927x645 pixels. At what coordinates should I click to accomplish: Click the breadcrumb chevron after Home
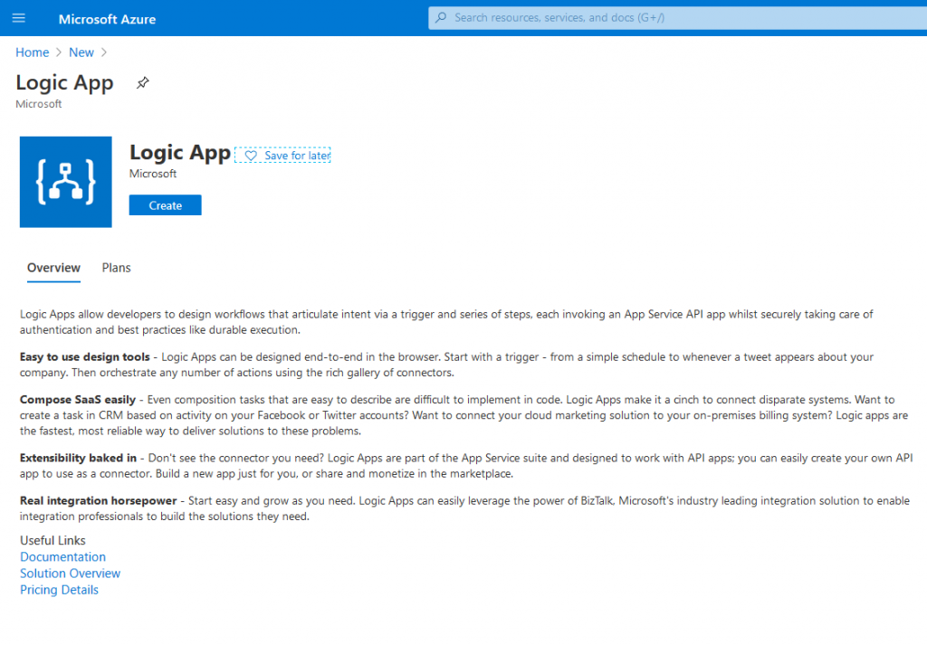click(x=57, y=52)
